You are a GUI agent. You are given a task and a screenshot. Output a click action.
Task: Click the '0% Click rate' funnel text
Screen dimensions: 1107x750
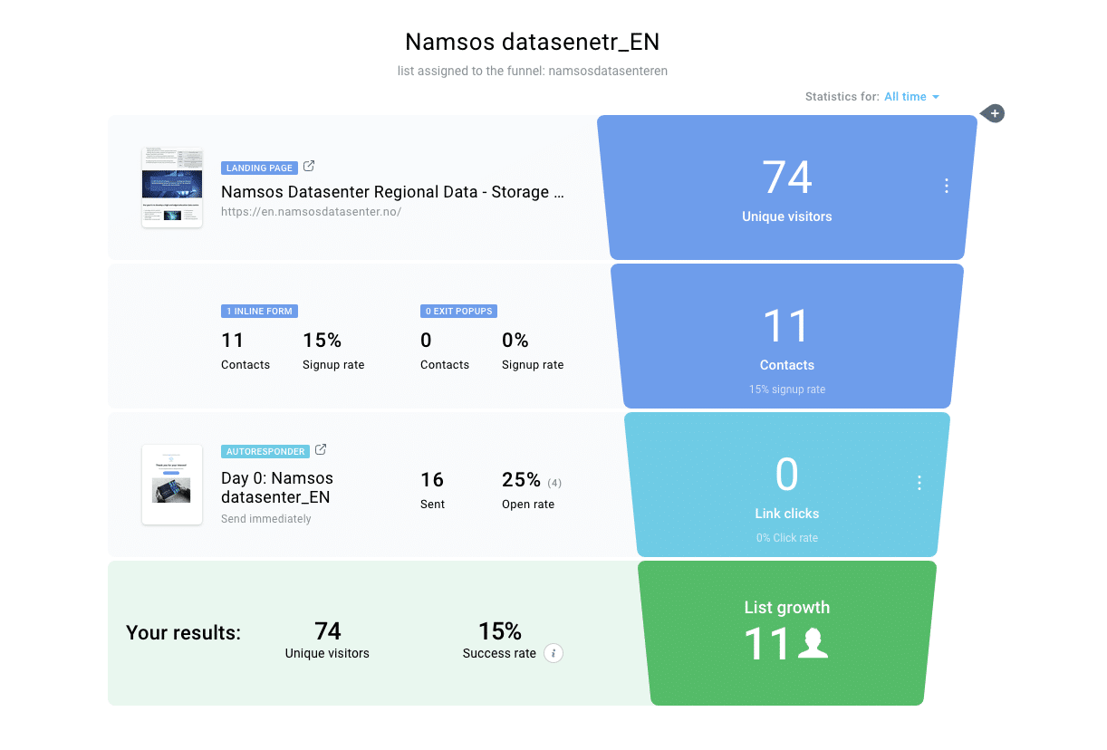pos(787,538)
